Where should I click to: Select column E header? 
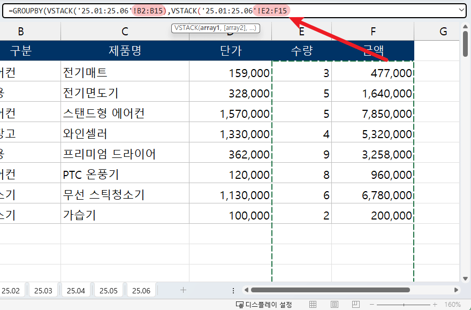301,31
